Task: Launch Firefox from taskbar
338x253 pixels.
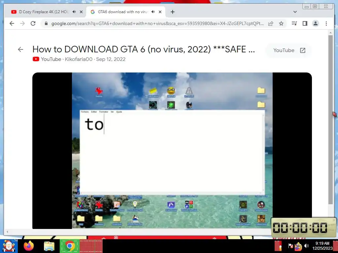Action: click(x=29, y=246)
